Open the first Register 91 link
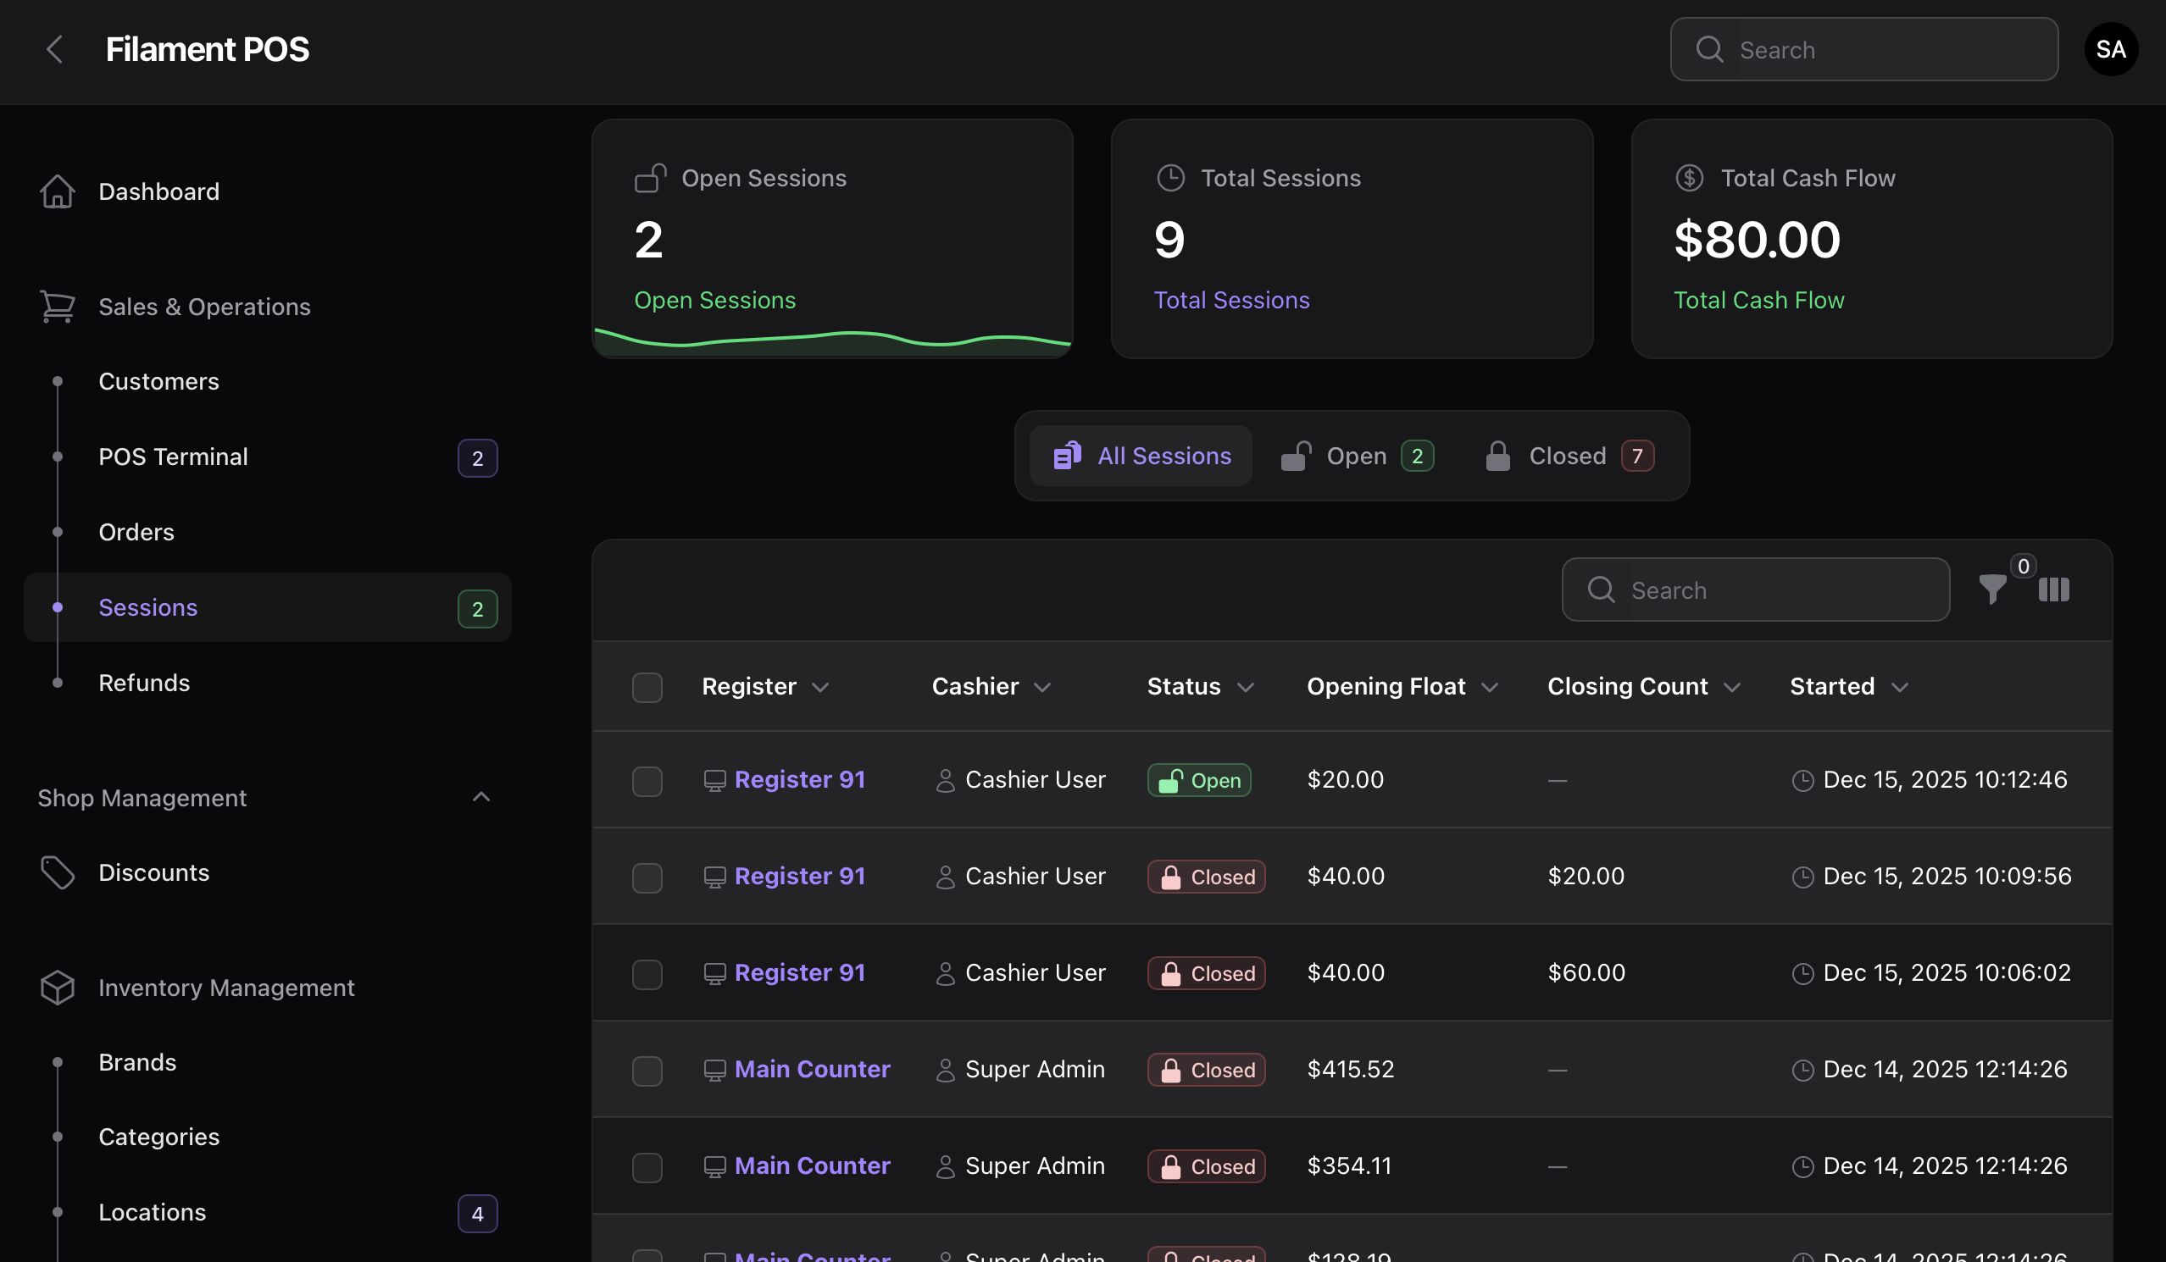2166x1262 pixels. pyautogui.click(x=798, y=779)
